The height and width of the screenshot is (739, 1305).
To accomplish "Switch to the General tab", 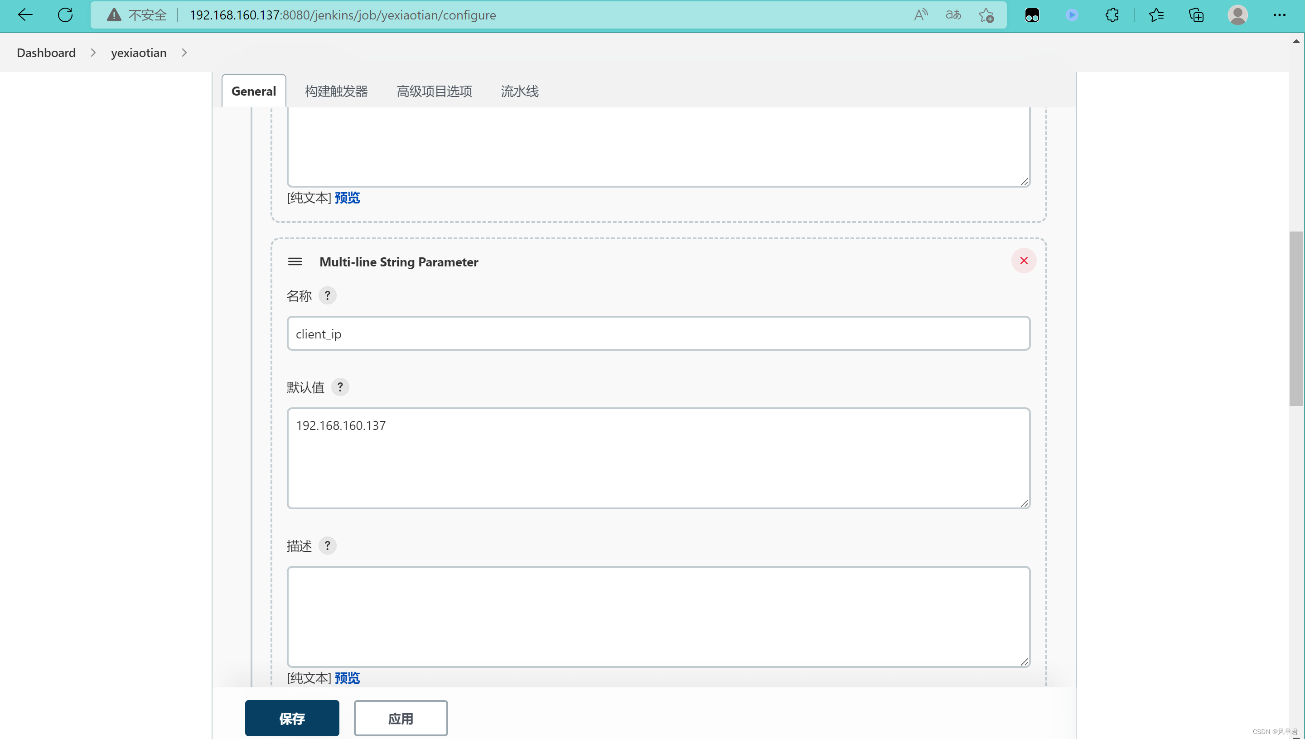I will (254, 91).
